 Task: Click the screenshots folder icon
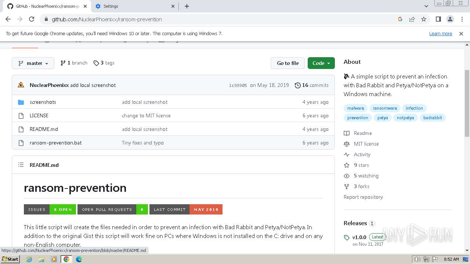pyautogui.click(x=21, y=102)
